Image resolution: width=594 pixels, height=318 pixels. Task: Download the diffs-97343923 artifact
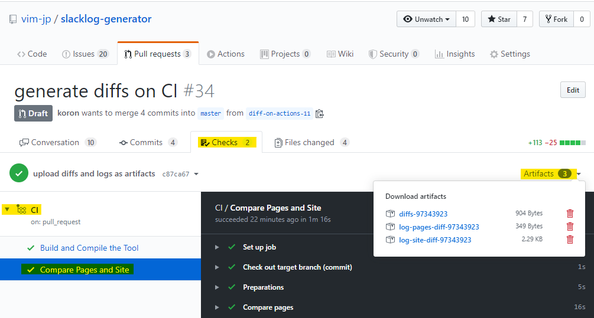[x=423, y=214]
